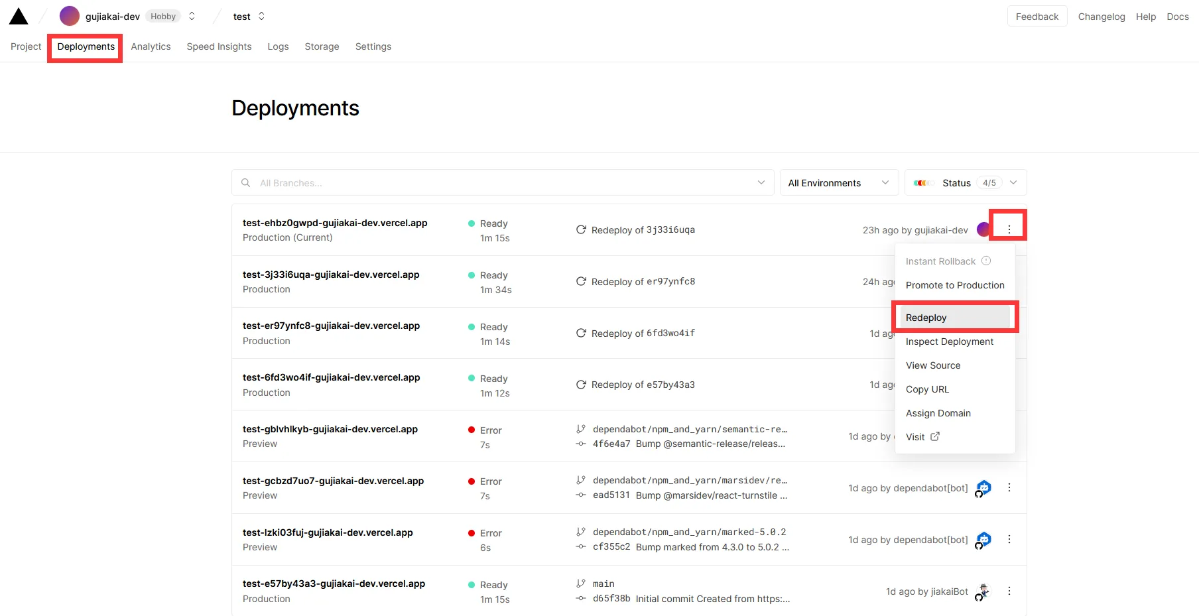The image size is (1199, 616).
Task: Open the project switcher next to test
Action: tap(261, 16)
